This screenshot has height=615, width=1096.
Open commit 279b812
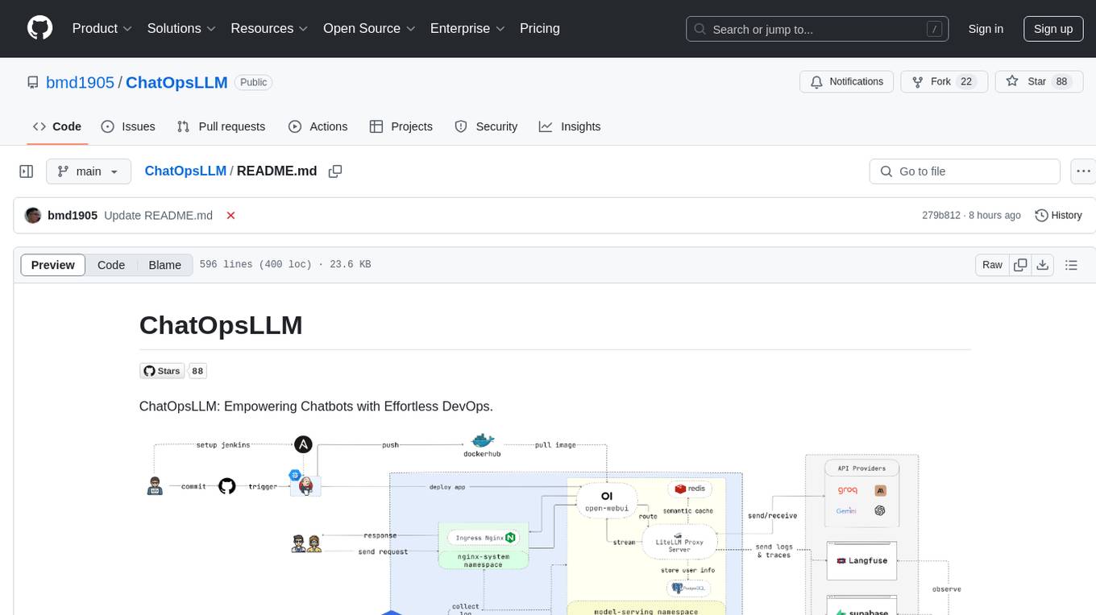[x=941, y=216]
